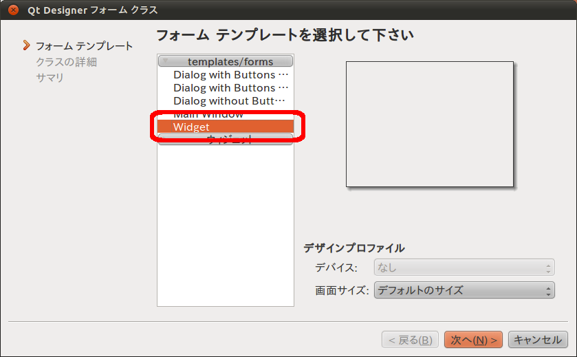Click the orange arrow beside フォーム テンプレート

(27, 46)
